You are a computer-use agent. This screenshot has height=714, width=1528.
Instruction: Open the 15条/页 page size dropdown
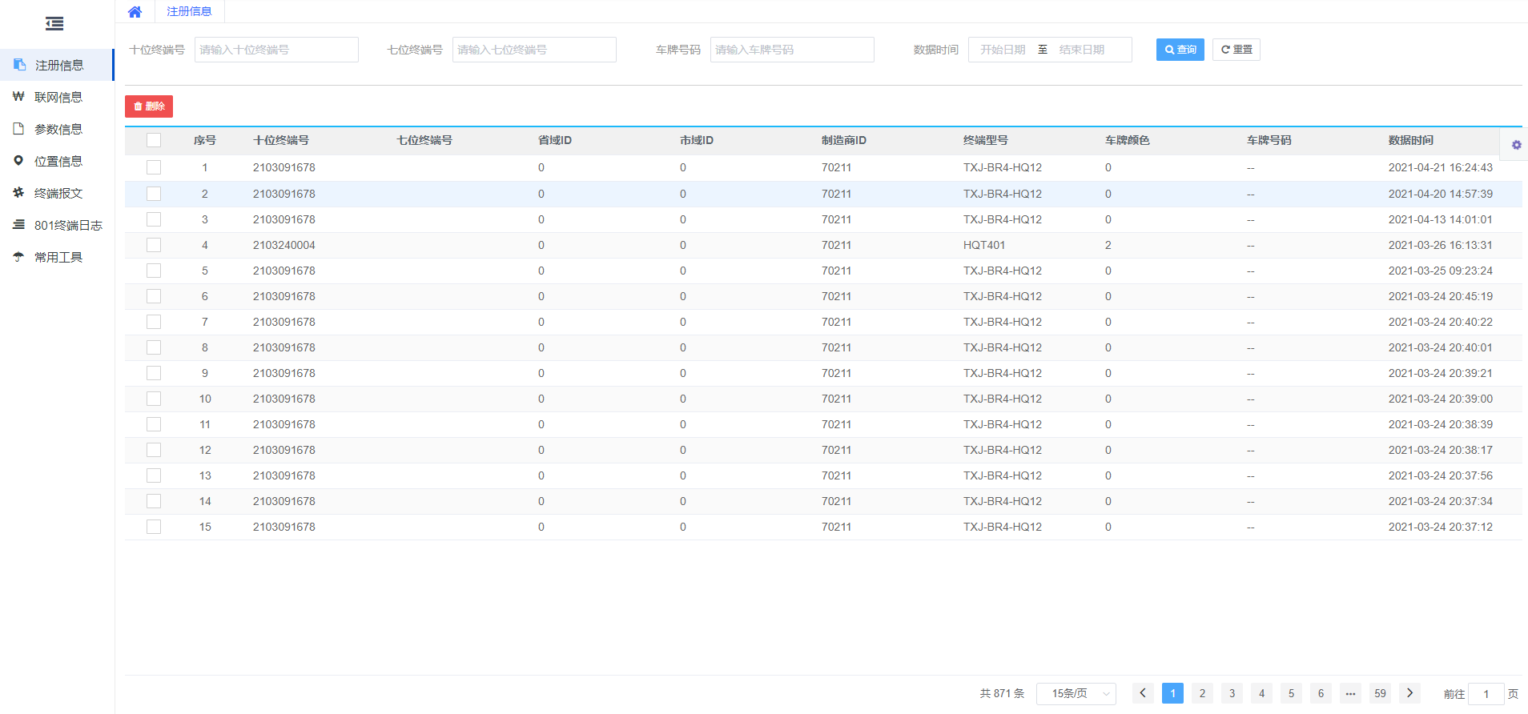[1076, 693]
